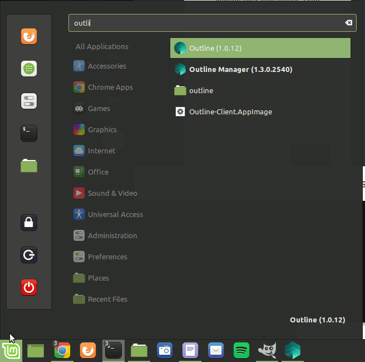Open the 'outline' folder result
The image size is (365, 362).
point(260,90)
